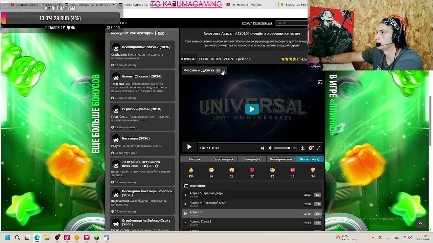The image size is (433, 243).
Task: Open Windows taskbar search
Action: click(x=17, y=238)
